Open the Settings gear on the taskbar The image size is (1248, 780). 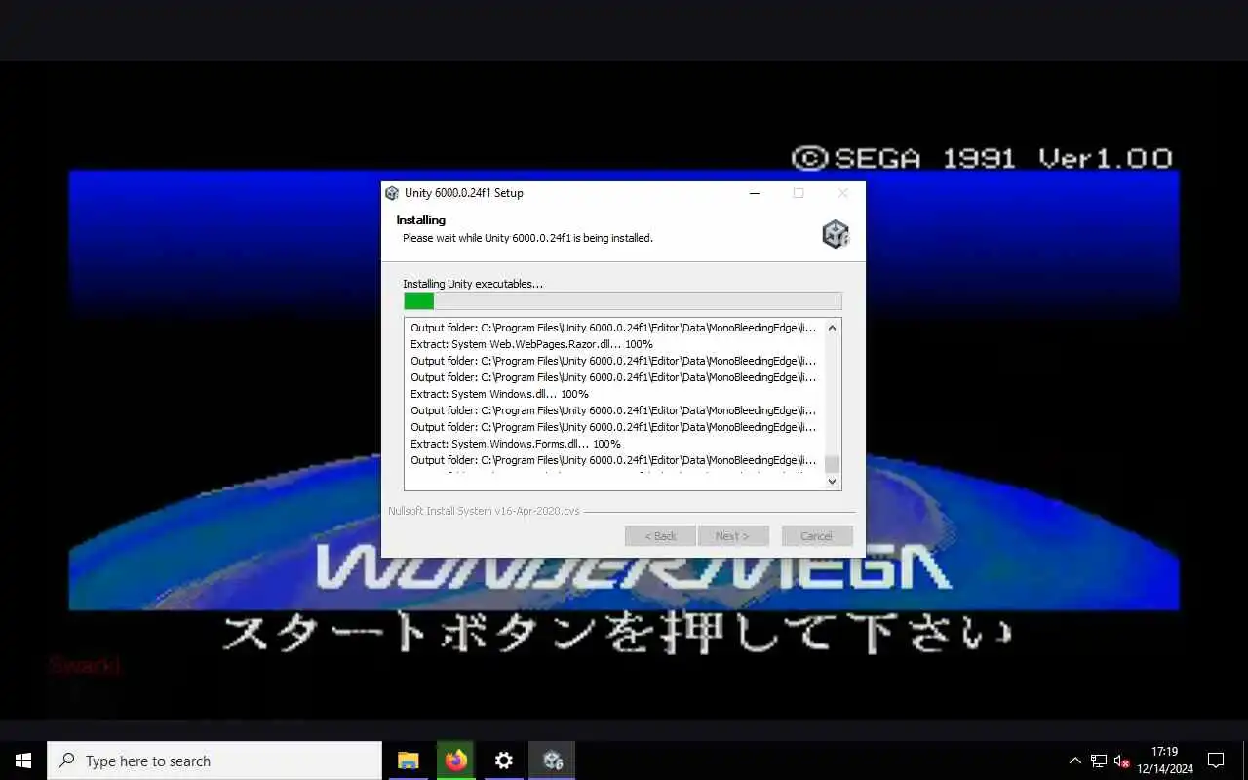tap(503, 760)
